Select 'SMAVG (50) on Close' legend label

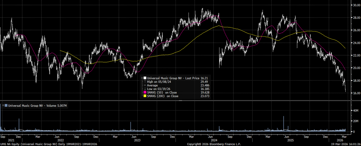[162, 93]
